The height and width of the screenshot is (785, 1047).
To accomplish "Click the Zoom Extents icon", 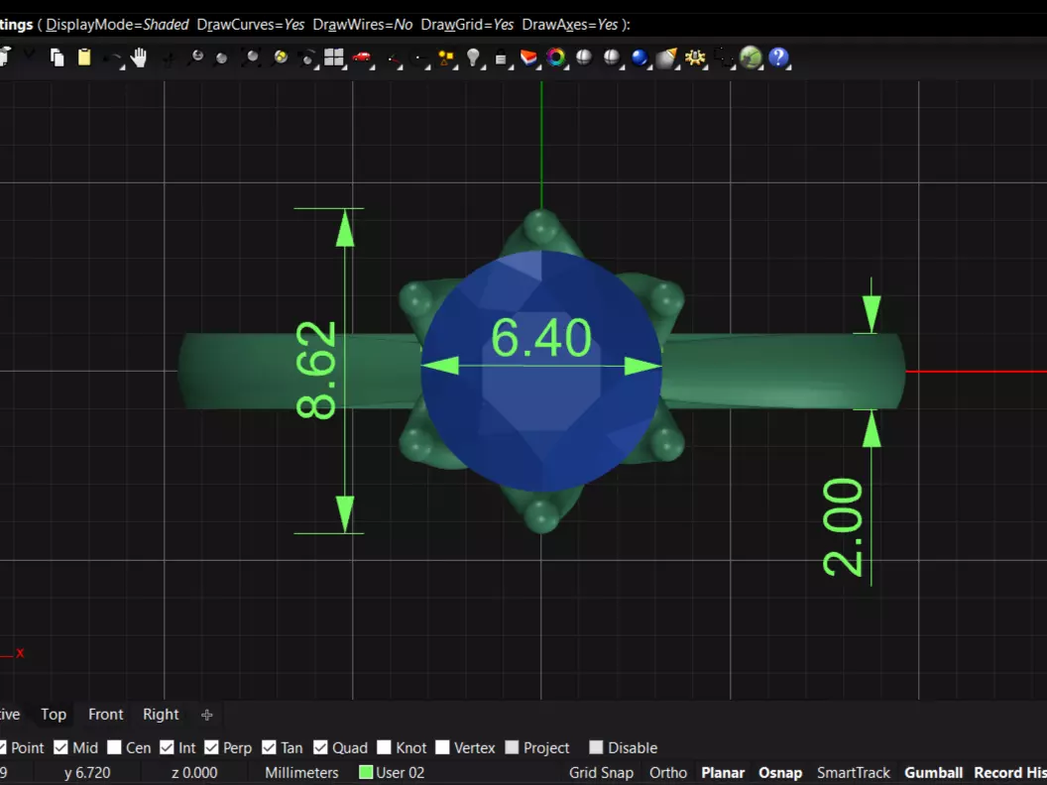I will (x=252, y=58).
